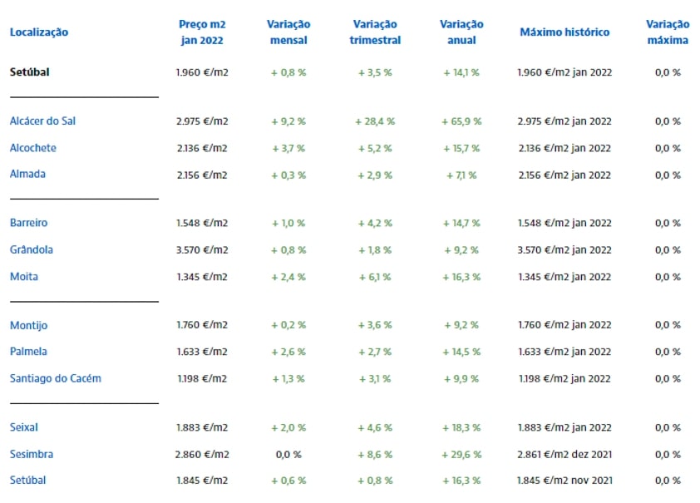Click the Localização column header
Viewport: 700px width, 503px height.
point(39,32)
